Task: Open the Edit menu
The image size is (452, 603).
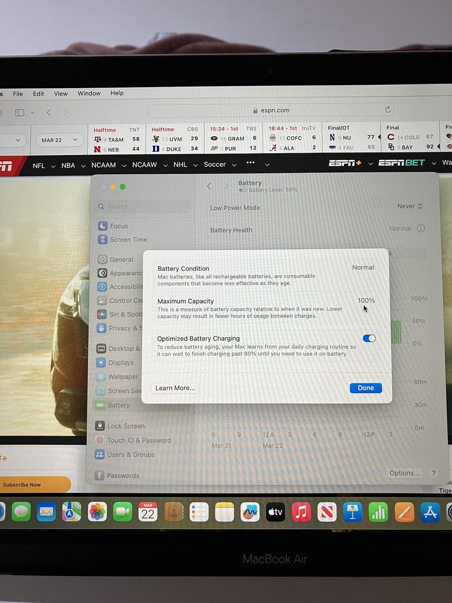Action: coord(38,93)
